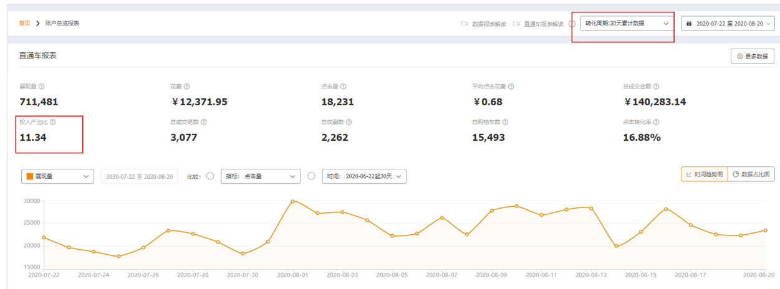Switch to 时间趋势图 tab
780x289 pixels.
click(704, 174)
